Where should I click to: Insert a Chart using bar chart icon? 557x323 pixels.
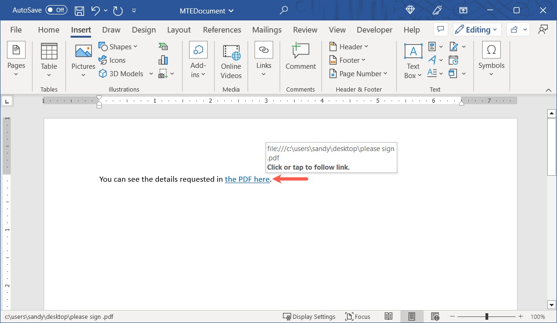pos(163,60)
